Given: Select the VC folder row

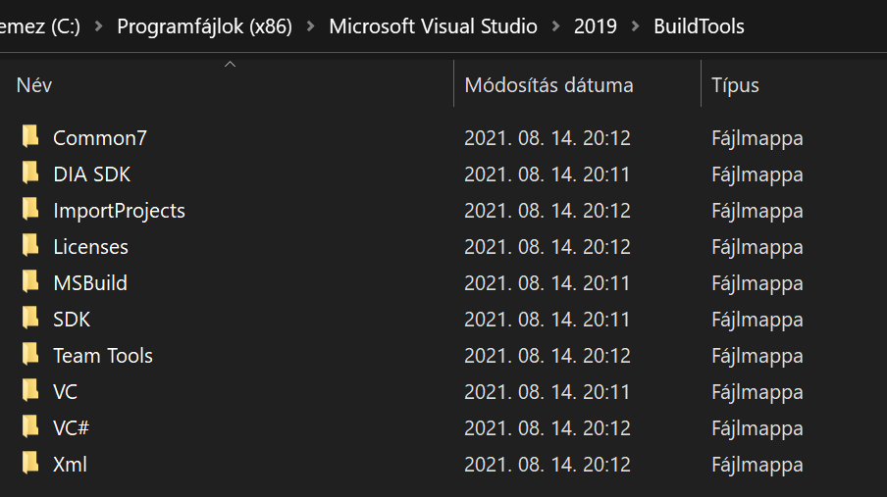Looking at the screenshot, I should tap(443, 392).
